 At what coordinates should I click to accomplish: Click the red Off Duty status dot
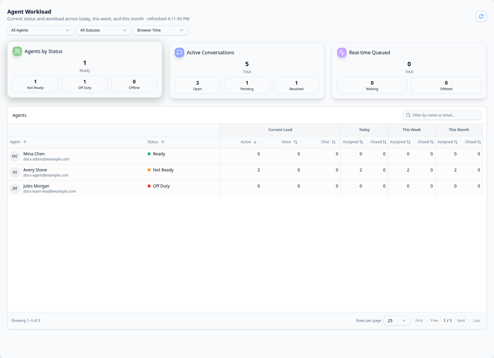tap(149, 186)
